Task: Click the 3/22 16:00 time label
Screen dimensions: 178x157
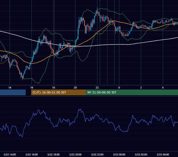Action: (32, 154)
